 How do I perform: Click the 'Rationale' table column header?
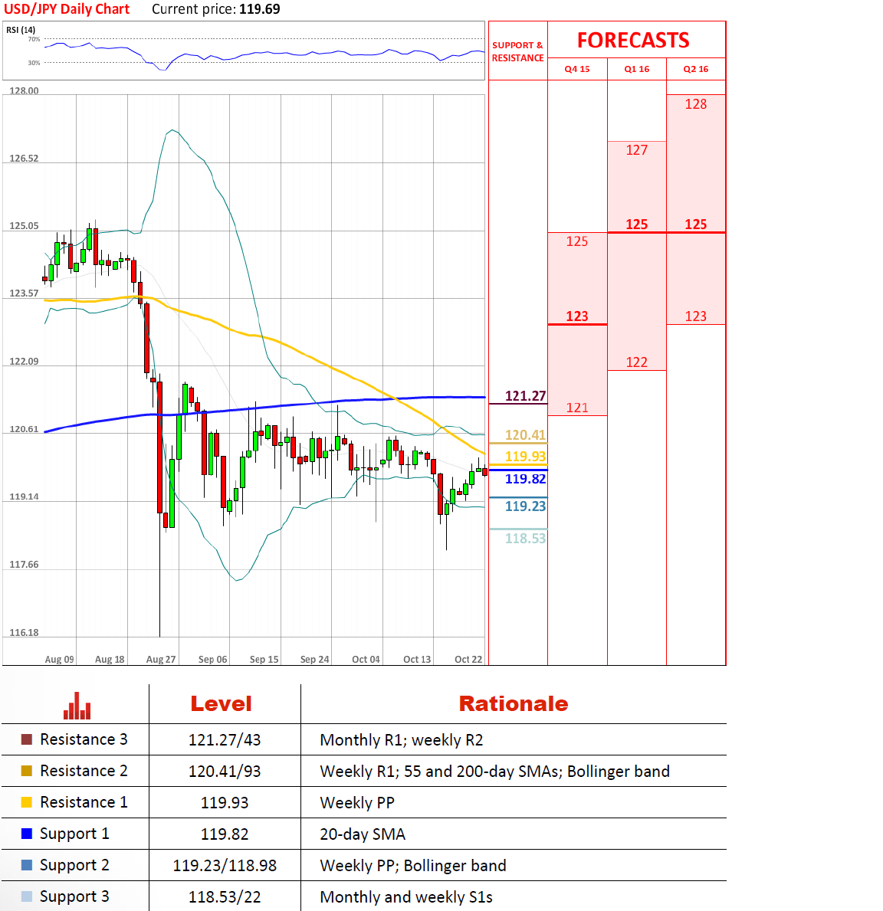tap(514, 704)
